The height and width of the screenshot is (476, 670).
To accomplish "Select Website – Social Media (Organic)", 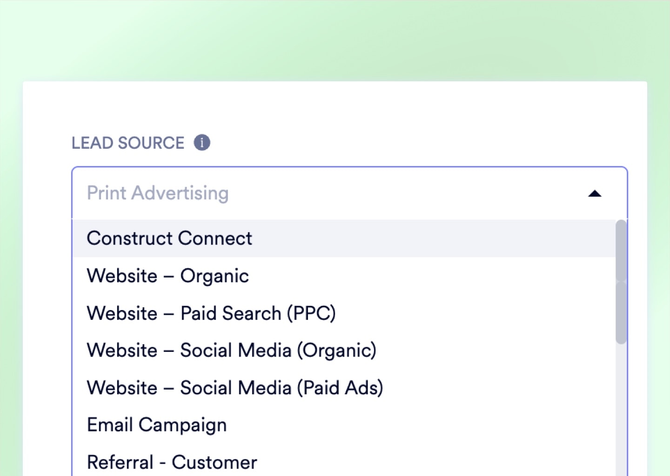I will (x=231, y=350).
